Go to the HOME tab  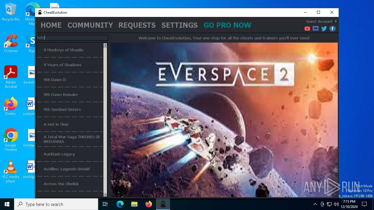tap(51, 25)
